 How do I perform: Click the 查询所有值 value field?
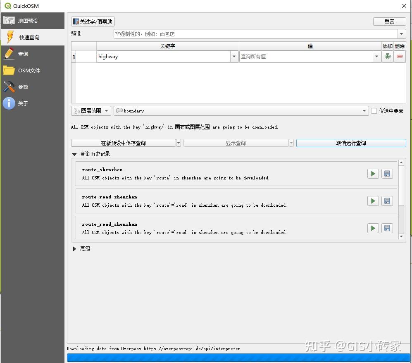[306, 57]
